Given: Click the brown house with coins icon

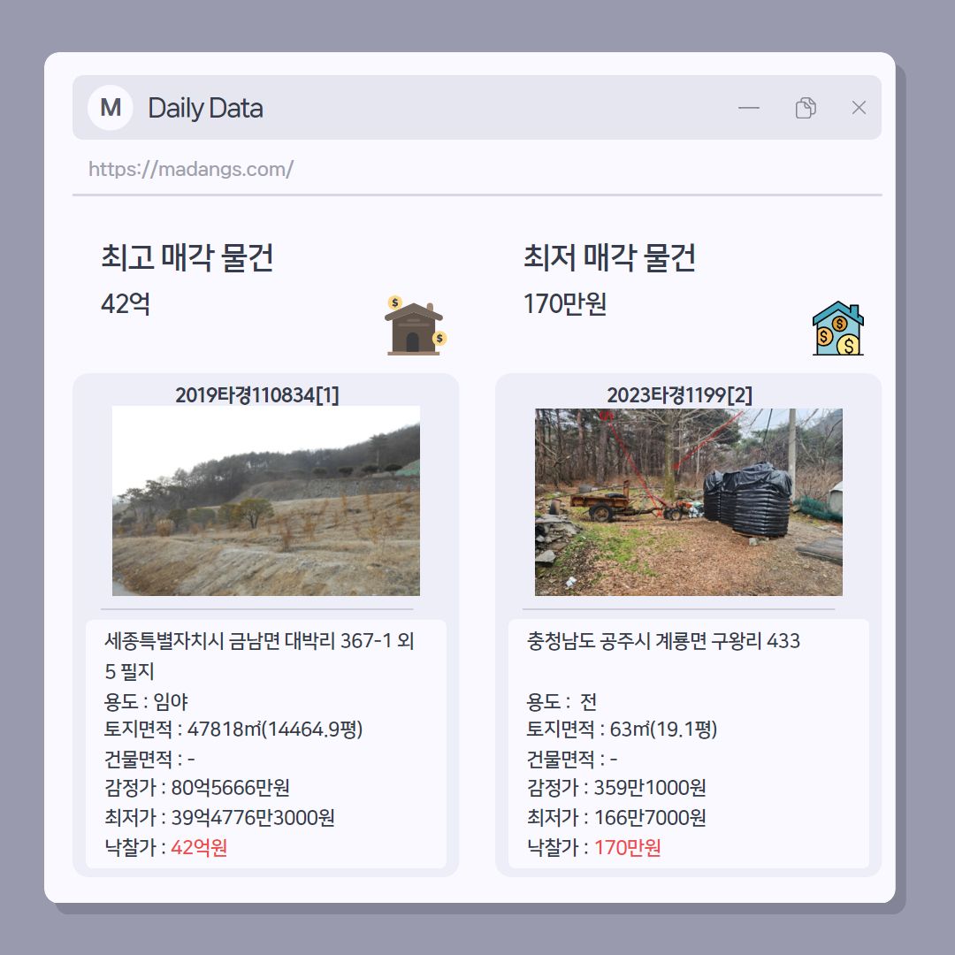Looking at the screenshot, I should click(416, 325).
